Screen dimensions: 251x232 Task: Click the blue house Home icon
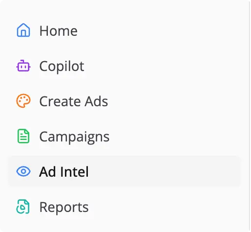click(x=23, y=30)
